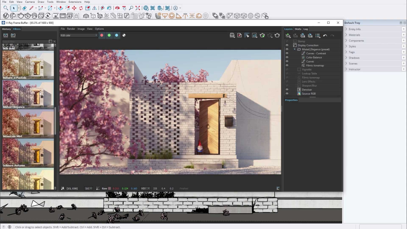The image size is (407, 229).
Task: Click the clear image icon in frame buffer
Action: pyautogui.click(x=239, y=35)
